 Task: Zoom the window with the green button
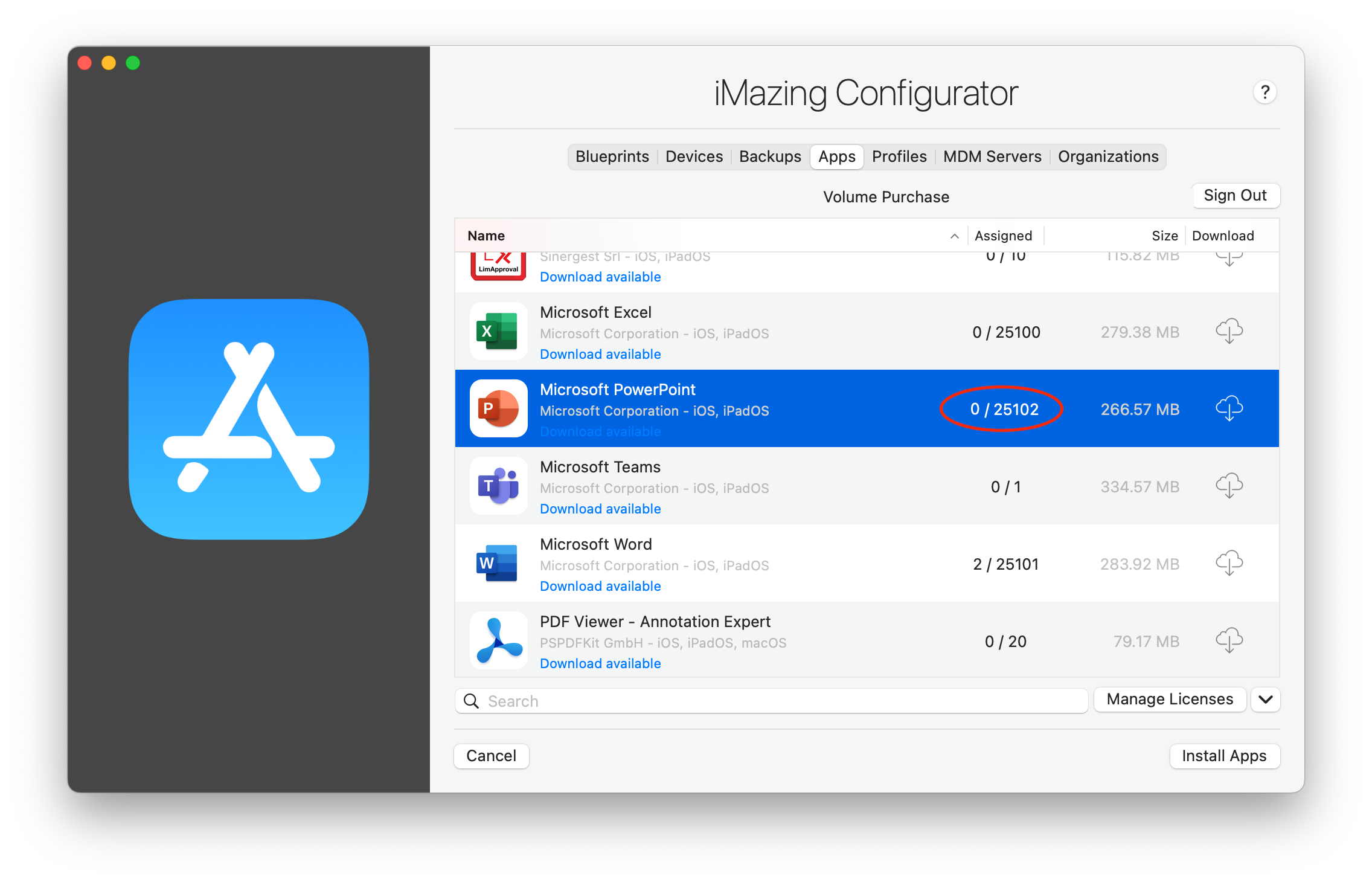coord(133,63)
